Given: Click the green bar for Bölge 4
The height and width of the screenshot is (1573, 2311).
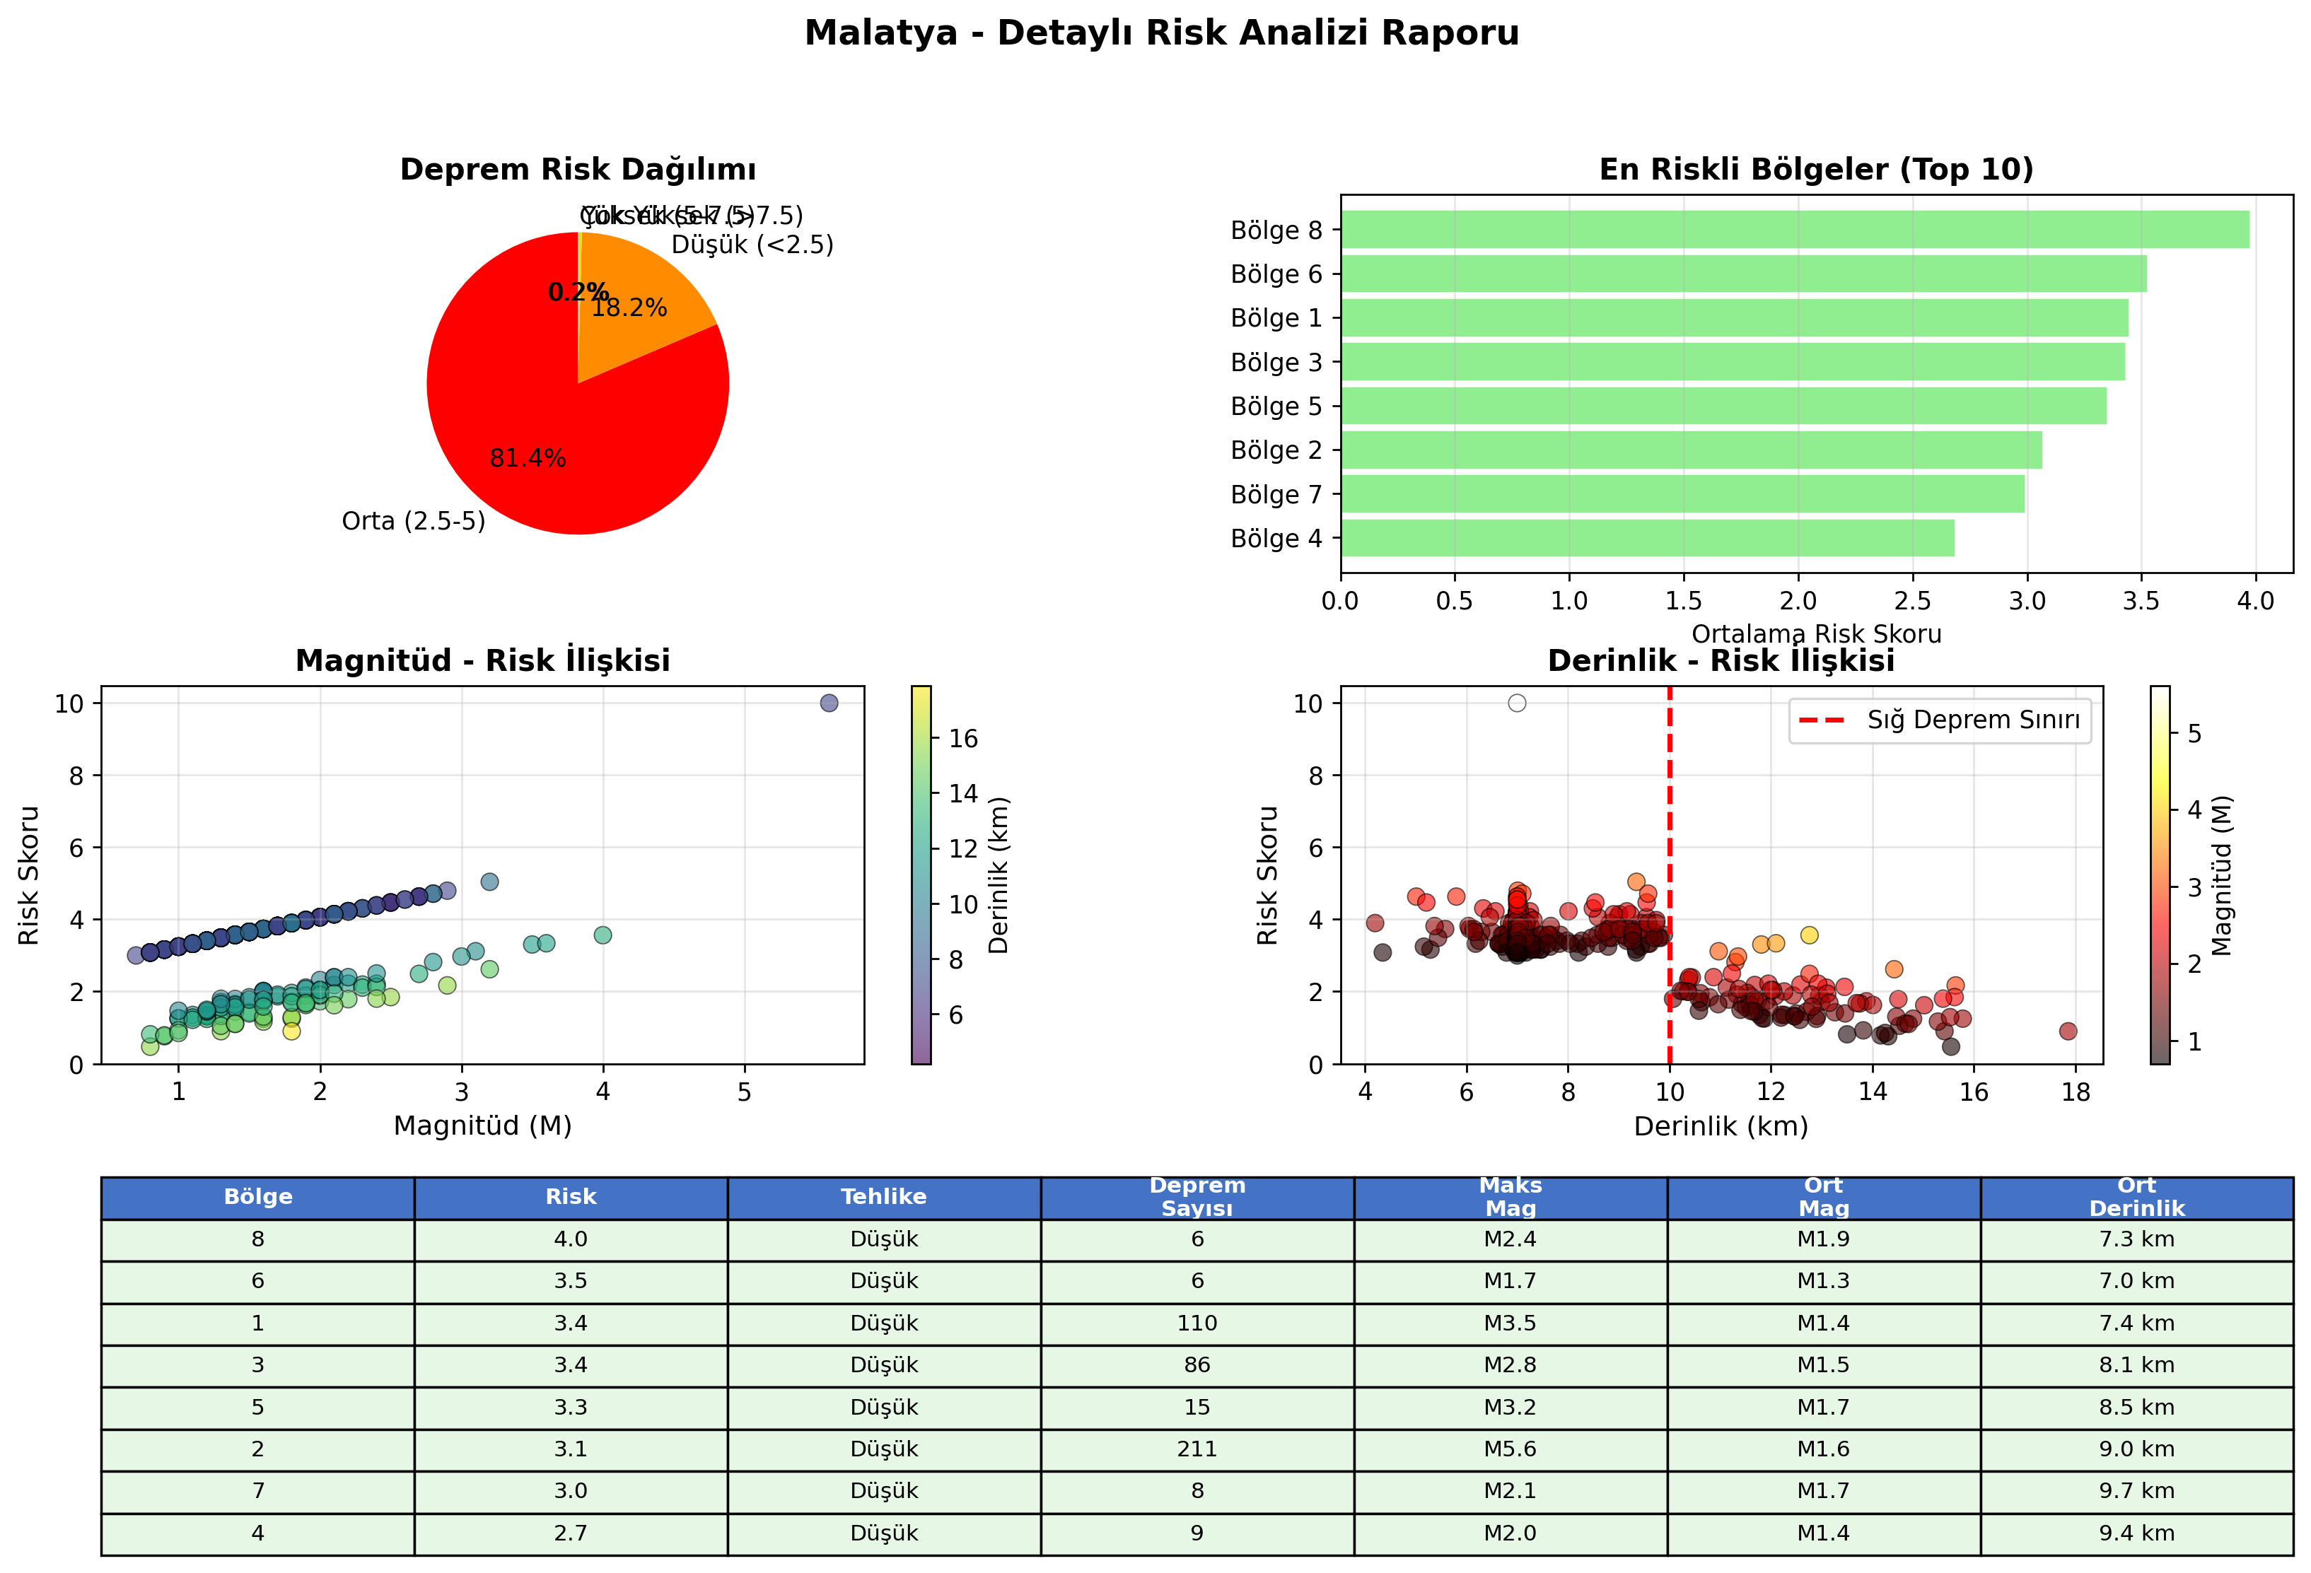Looking at the screenshot, I should tap(1648, 538).
